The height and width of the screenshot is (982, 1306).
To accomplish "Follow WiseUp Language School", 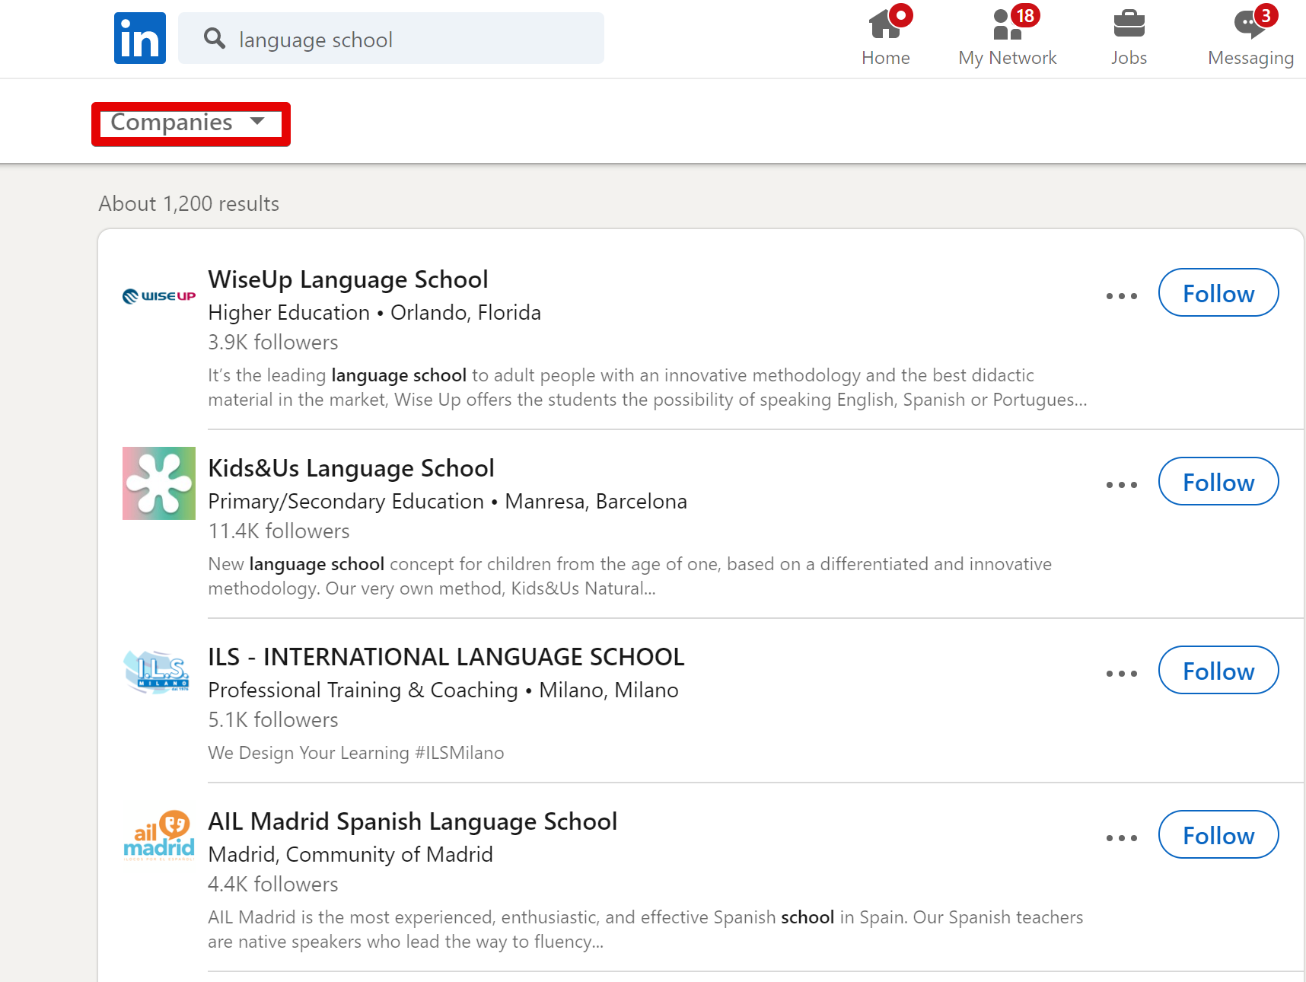I will 1218,293.
